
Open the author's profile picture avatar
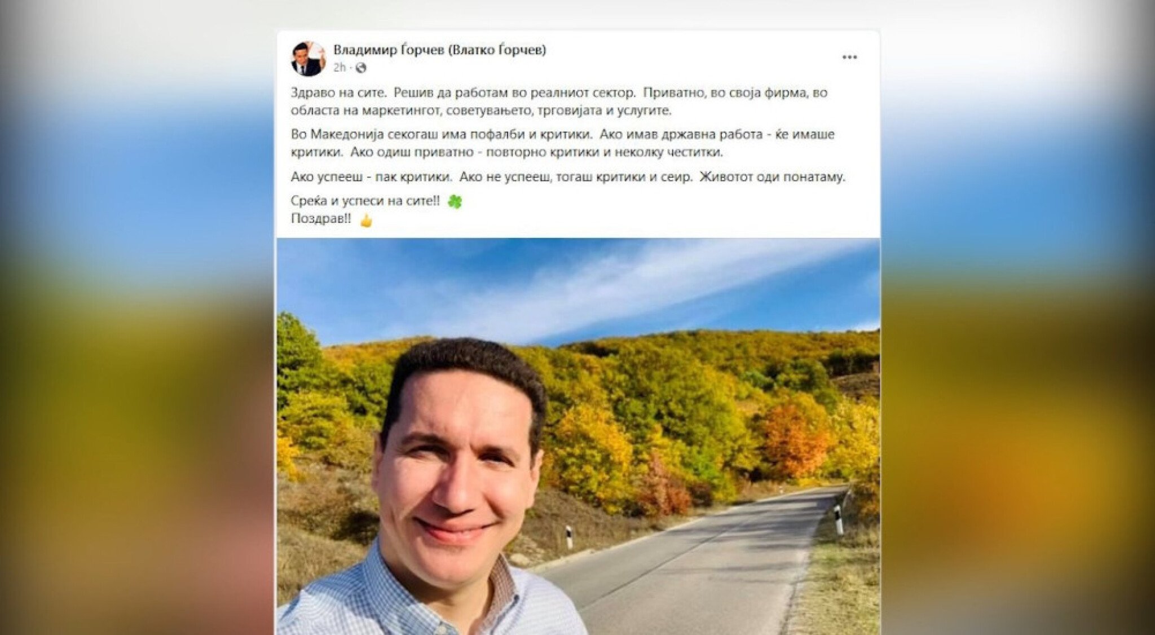pos(308,59)
